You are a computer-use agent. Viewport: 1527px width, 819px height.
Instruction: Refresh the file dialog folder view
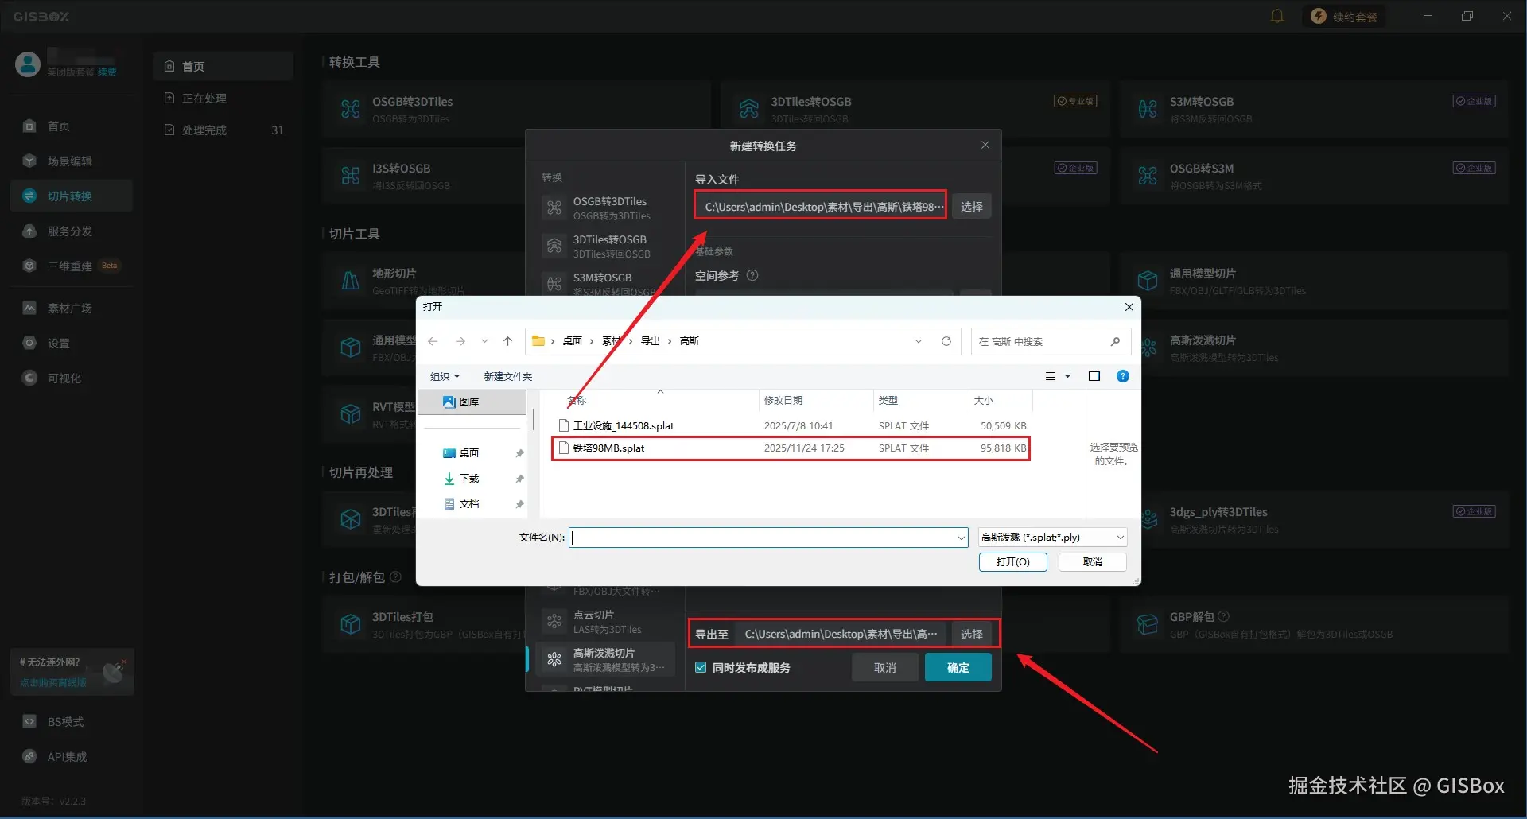[x=946, y=341]
